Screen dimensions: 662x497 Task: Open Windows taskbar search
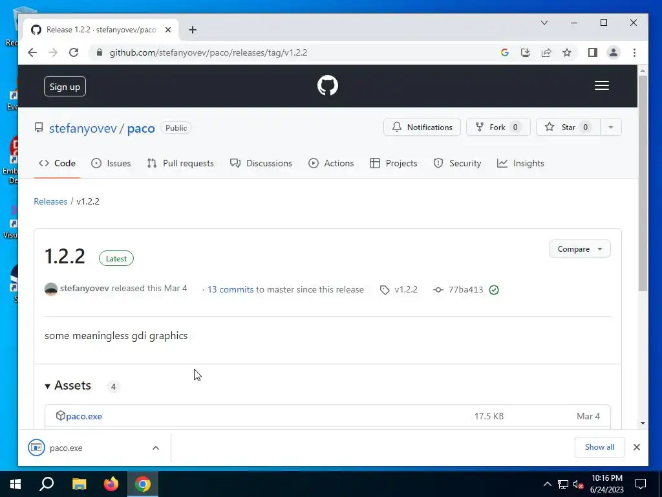pos(47,484)
